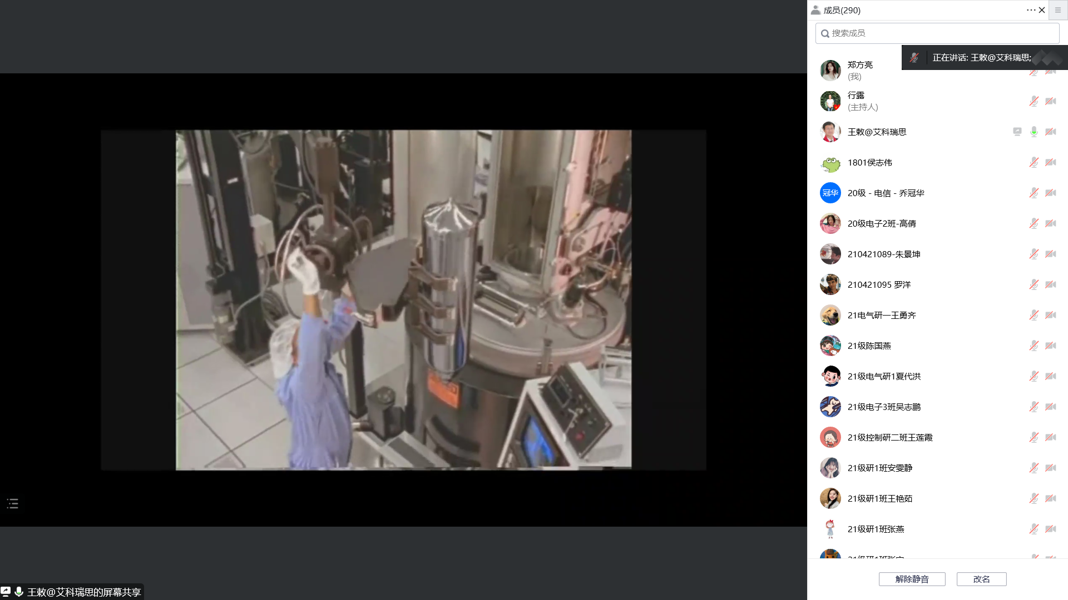This screenshot has height=600, width=1068.
Task: Click camera-off icon for 21级研1班张燕
Action: (1050, 529)
